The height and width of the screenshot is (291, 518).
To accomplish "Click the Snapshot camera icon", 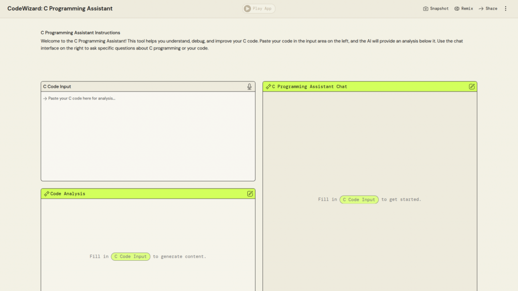I will pyautogui.click(x=425, y=9).
